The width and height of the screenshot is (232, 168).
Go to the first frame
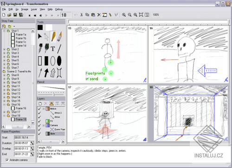[x=30, y=15]
